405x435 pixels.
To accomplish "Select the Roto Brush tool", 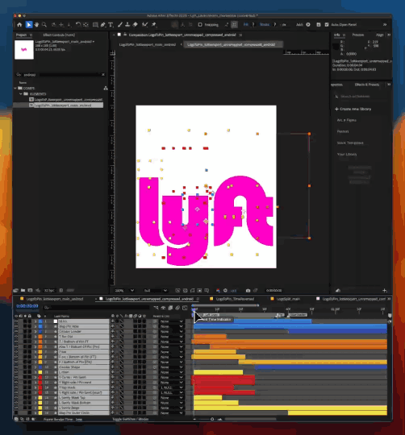I will 144,25.
